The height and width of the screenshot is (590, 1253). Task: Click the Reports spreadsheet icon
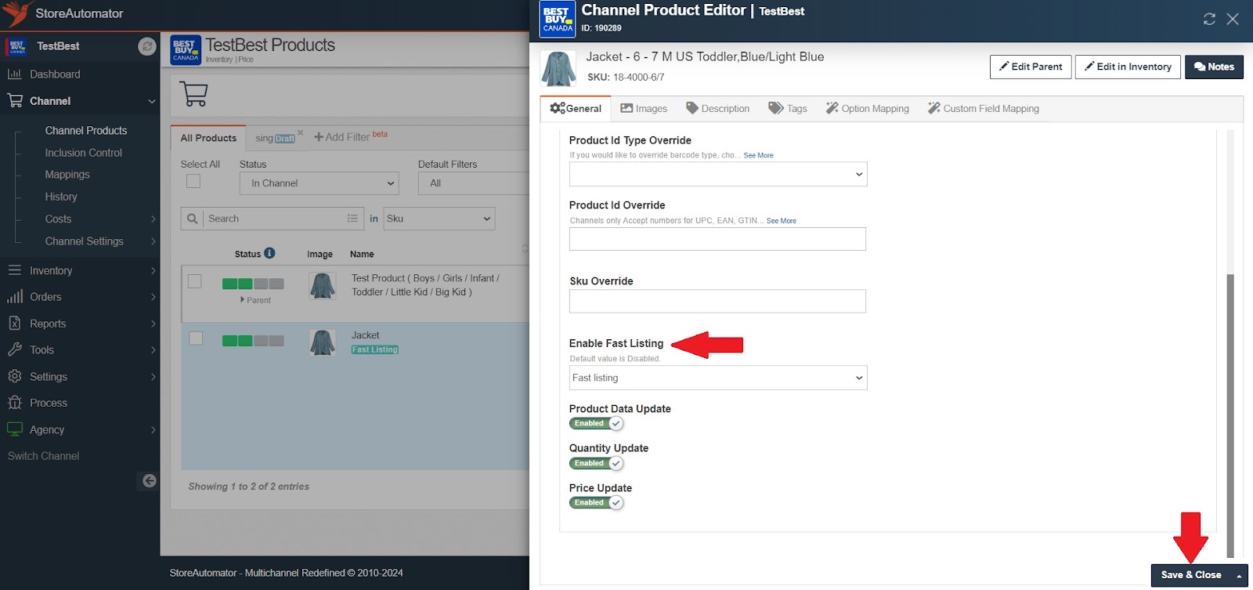[14, 324]
